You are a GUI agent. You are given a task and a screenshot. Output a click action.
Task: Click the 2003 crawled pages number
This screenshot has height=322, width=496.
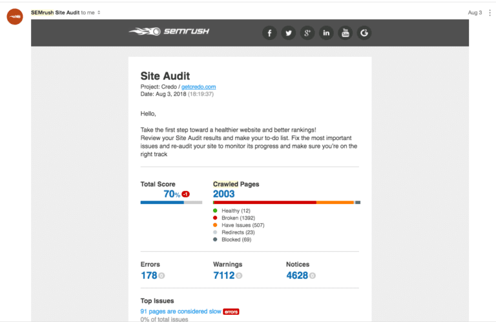point(224,194)
